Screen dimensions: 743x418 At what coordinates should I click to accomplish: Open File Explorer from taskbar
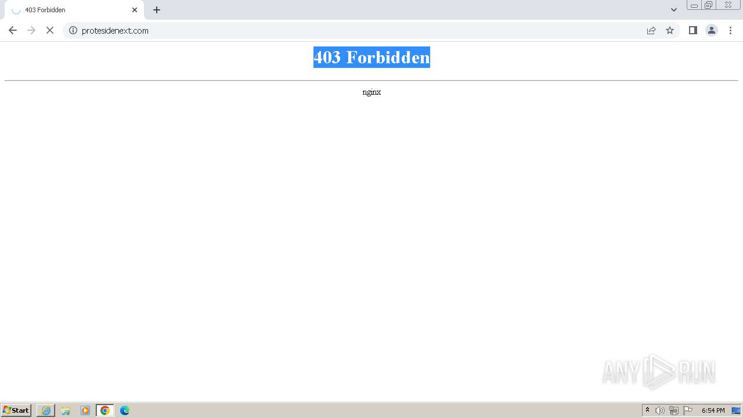[66, 410]
